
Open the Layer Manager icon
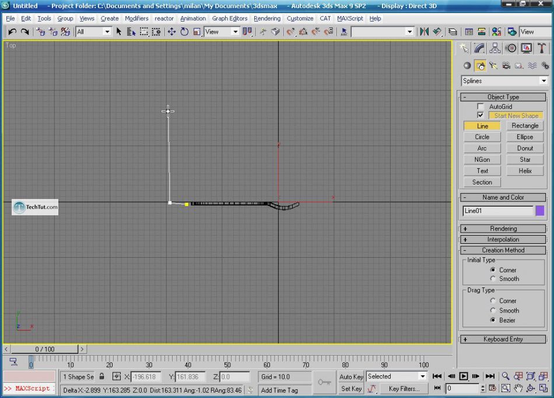(x=453, y=32)
